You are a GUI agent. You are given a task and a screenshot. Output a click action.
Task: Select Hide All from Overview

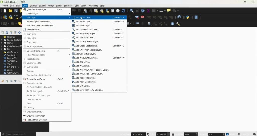point(46,120)
